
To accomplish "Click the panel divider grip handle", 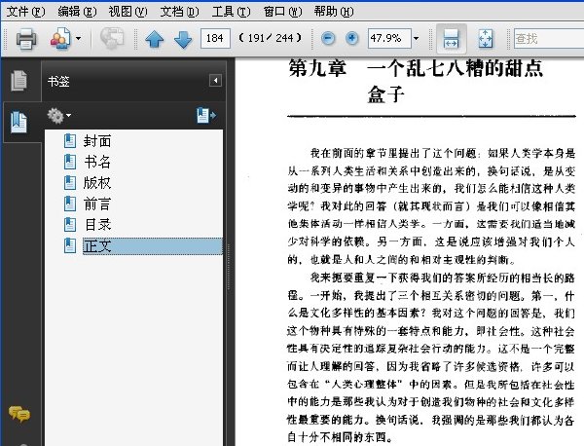I will click(x=229, y=267).
